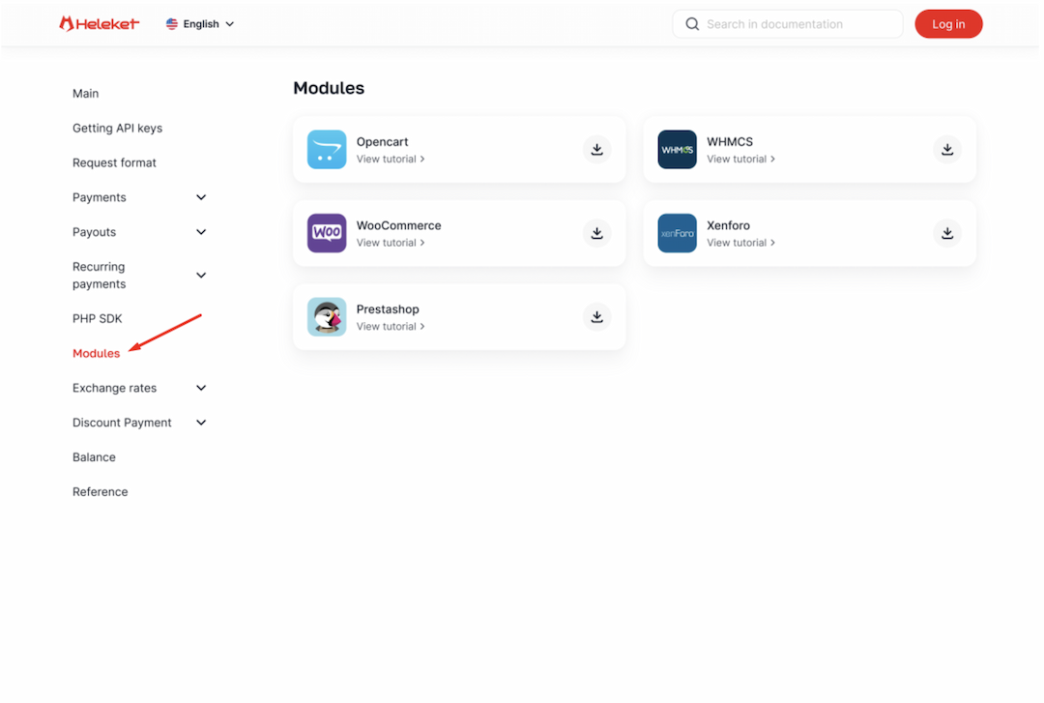The height and width of the screenshot is (703, 1044).
Task: View tutorial for Xenforo
Action: 740,243
